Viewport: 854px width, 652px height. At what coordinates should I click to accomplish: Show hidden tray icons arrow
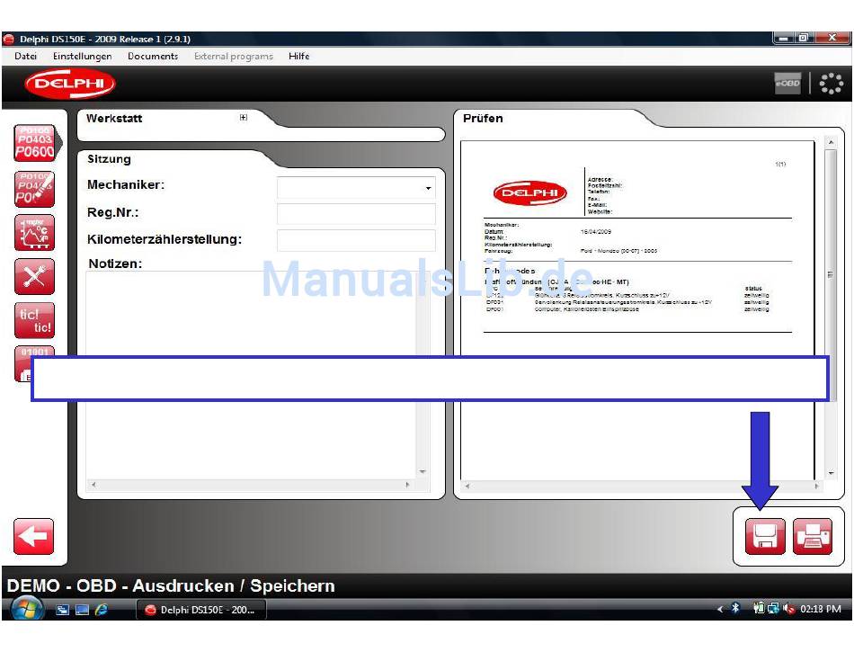coord(720,609)
